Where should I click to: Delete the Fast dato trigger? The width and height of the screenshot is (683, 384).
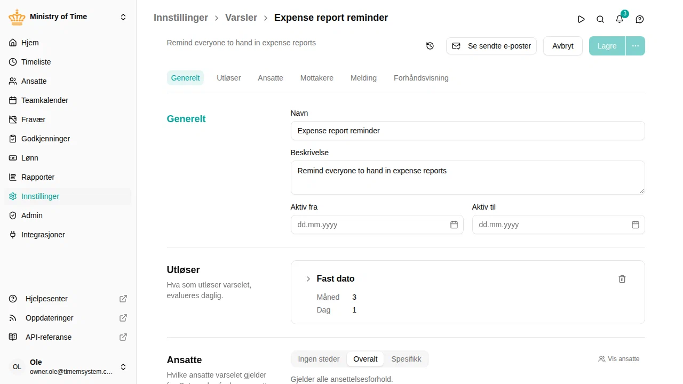point(622,279)
